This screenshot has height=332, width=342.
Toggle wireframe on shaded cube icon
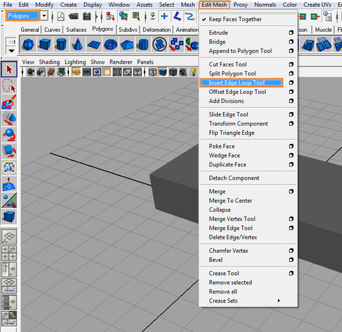(173, 72)
